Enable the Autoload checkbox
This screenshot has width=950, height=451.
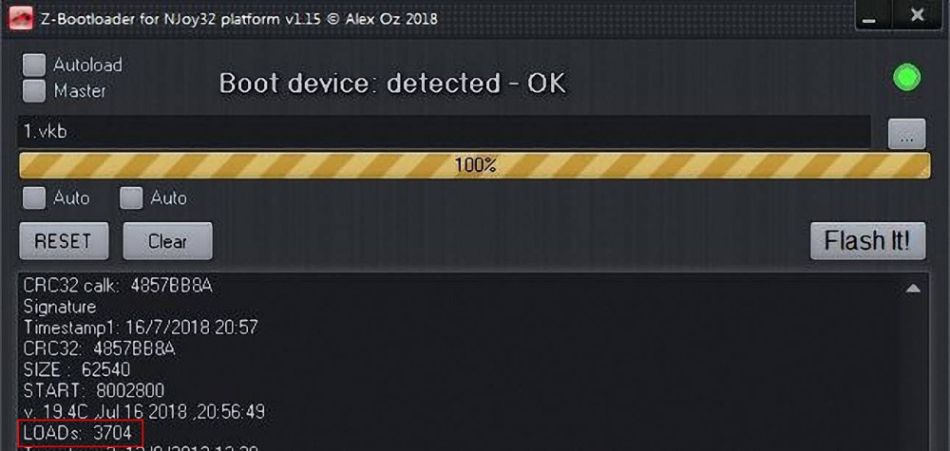click(x=35, y=65)
